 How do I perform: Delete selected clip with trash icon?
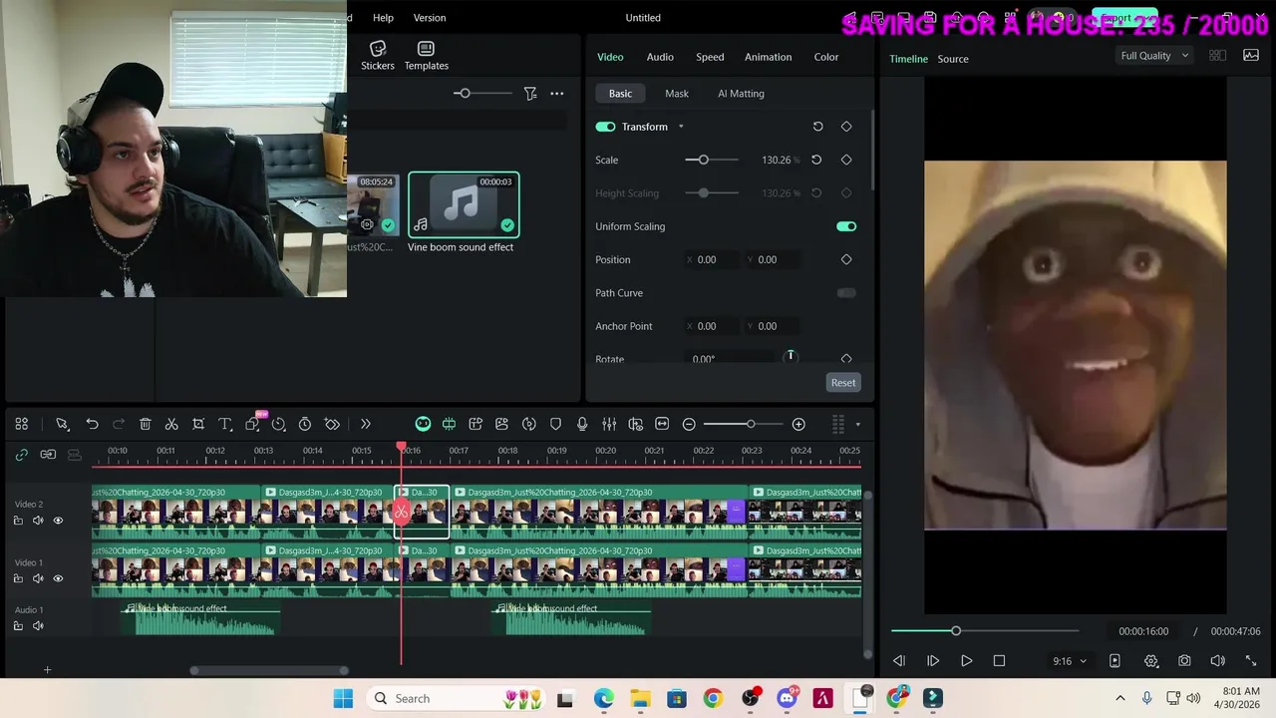145,424
